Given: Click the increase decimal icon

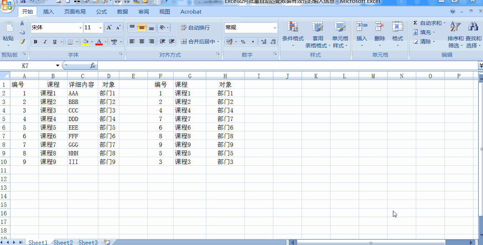Looking at the screenshot, I should (x=264, y=42).
